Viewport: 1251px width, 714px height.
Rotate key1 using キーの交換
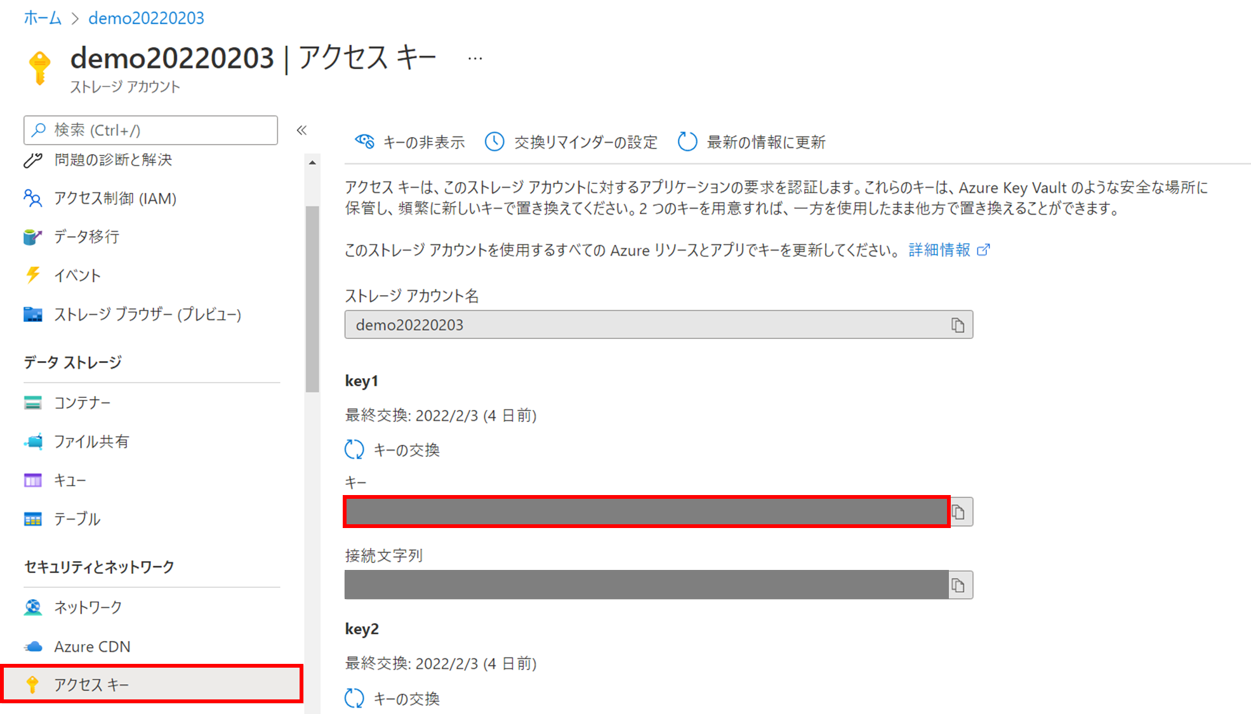coord(407,449)
